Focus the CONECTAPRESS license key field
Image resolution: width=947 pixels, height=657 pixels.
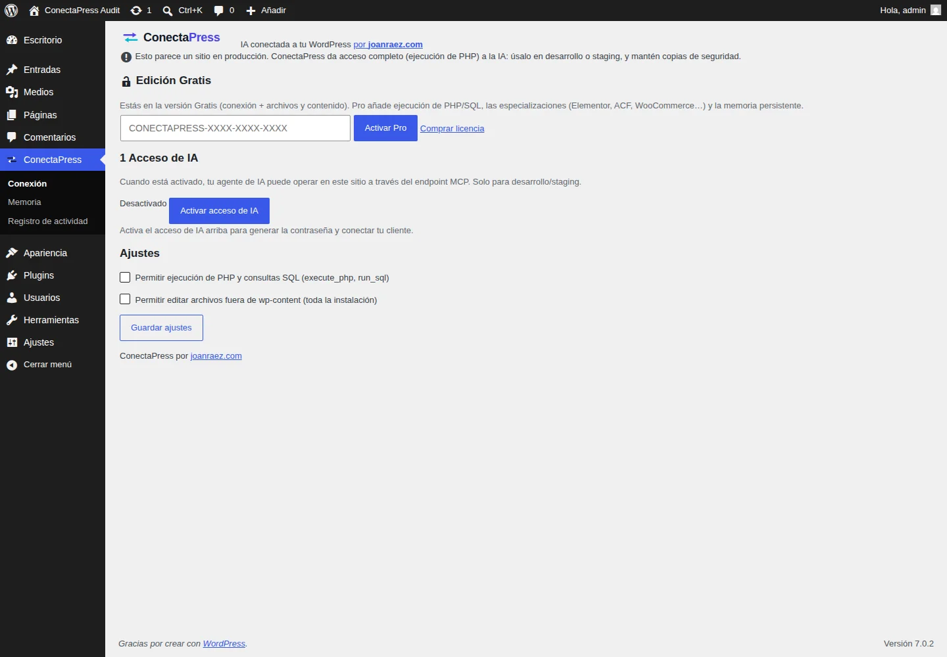[235, 128]
